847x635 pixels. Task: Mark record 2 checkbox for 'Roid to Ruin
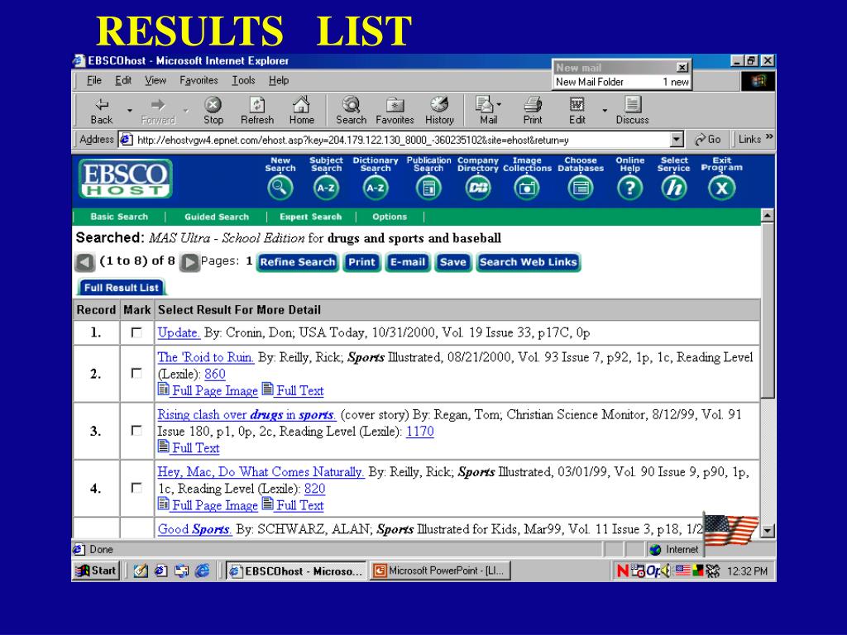tap(136, 374)
